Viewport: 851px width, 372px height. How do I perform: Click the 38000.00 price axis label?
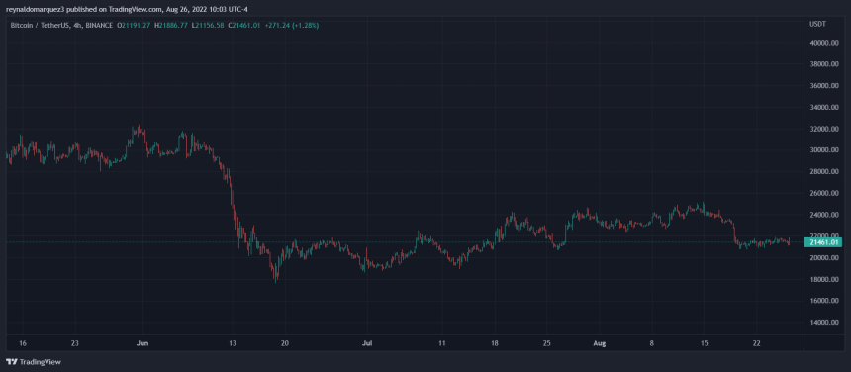[824, 64]
